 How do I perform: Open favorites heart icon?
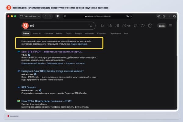pos(142,26)
